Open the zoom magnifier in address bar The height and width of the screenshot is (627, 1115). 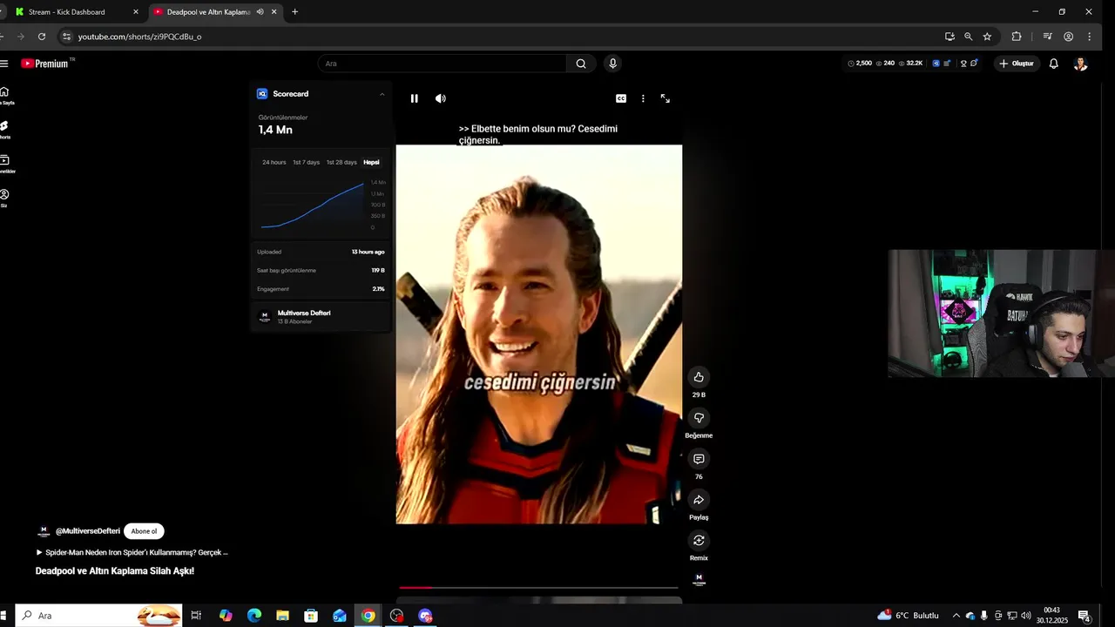pos(968,37)
